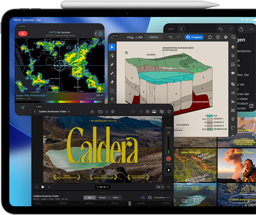Share from the notes app window toolbar
Viewport: 256px width, 215px height.
pyautogui.click(x=241, y=29)
